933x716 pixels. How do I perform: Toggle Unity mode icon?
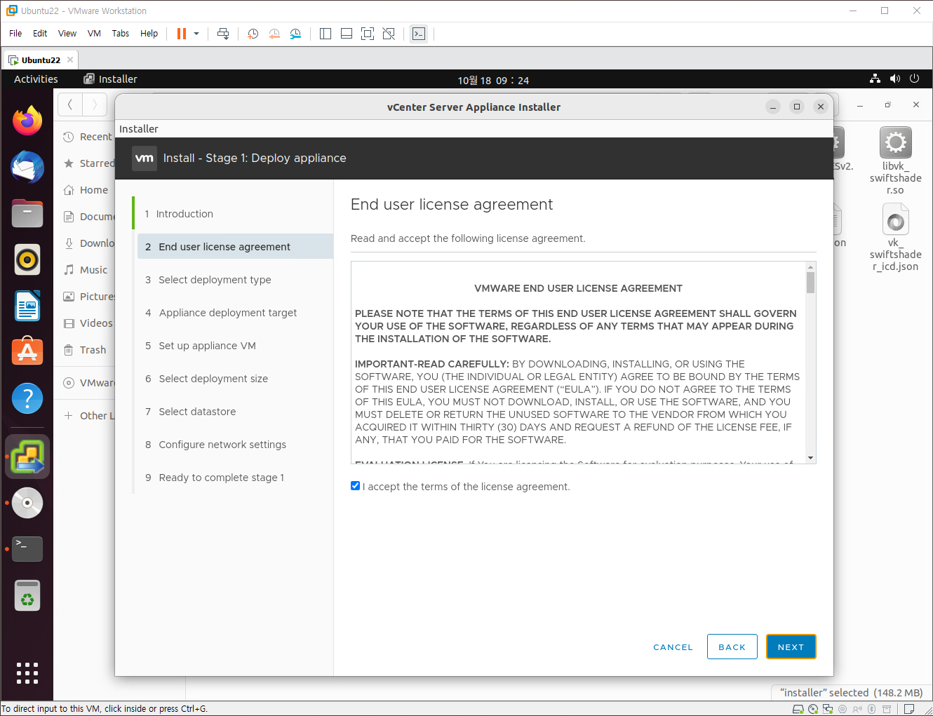(389, 34)
